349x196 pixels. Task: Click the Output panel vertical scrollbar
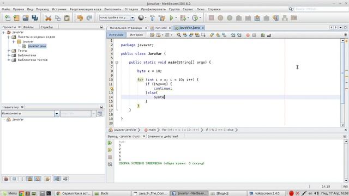(346, 161)
